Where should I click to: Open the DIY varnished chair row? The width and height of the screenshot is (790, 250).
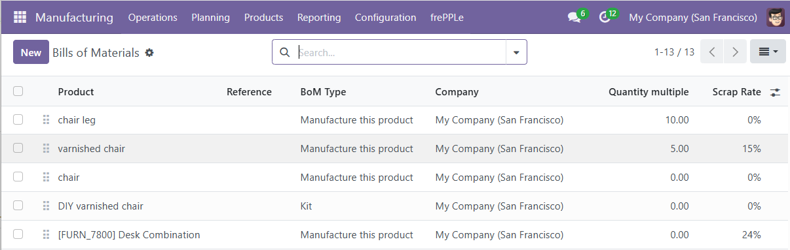click(x=101, y=206)
